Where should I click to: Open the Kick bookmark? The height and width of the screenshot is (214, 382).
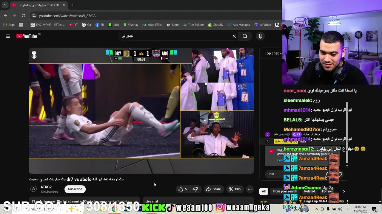[x=113, y=25]
